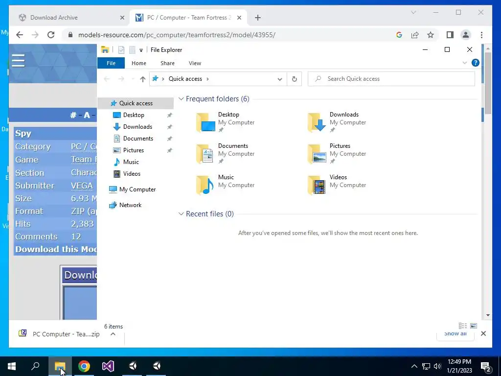Open Visual Studio from the taskbar
This screenshot has width=501, height=376.
click(108, 366)
